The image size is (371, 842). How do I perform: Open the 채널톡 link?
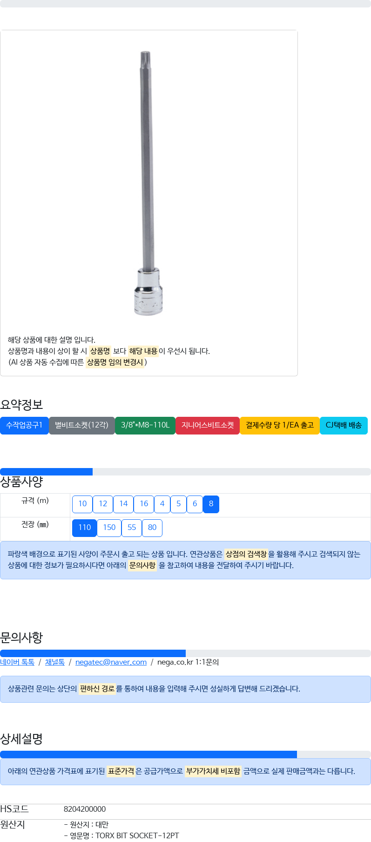(55, 662)
